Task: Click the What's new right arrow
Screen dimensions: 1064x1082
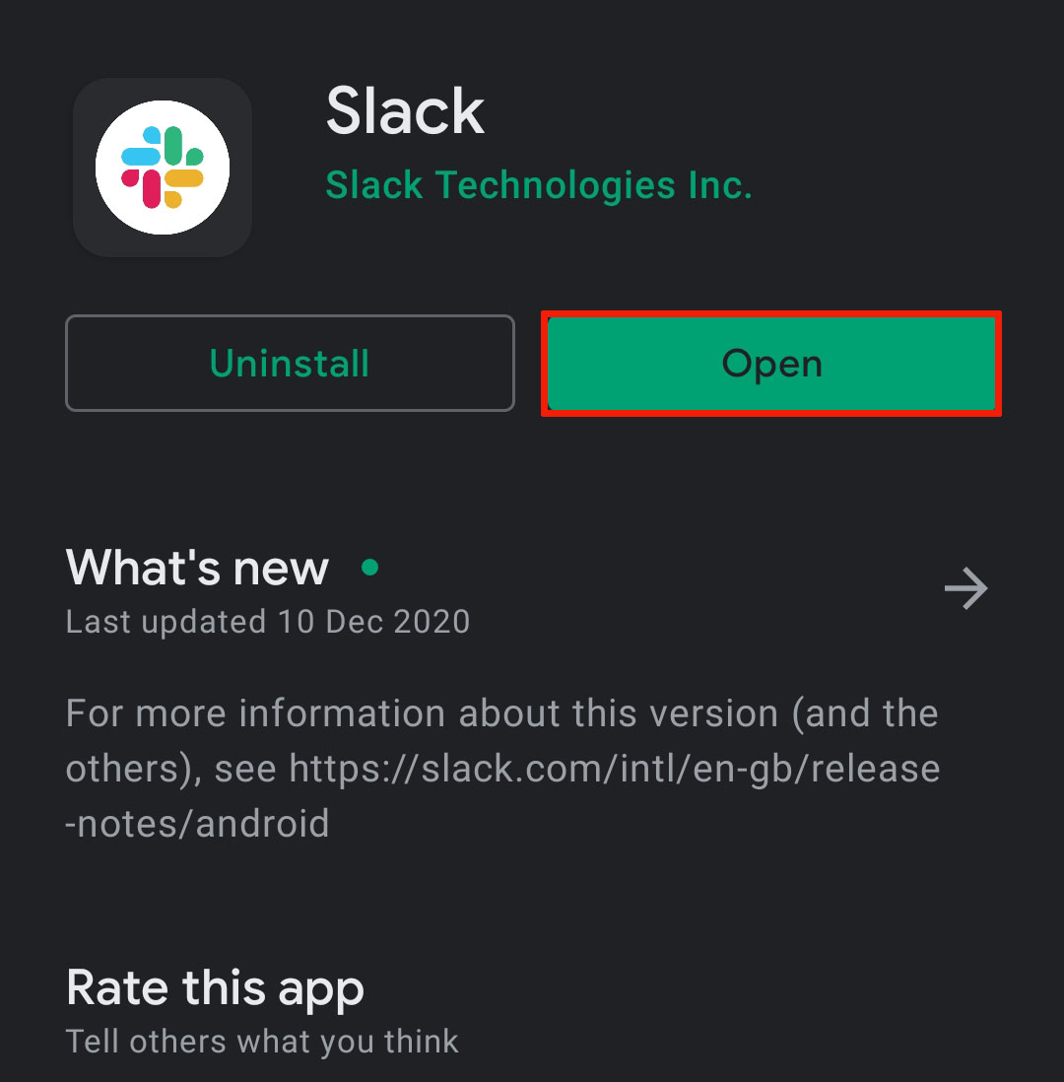Action: tap(965, 589)
